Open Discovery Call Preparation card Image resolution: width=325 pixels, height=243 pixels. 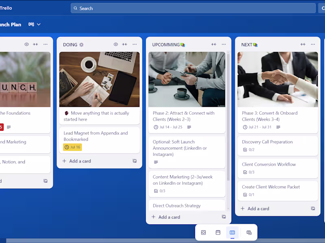[278, 146]
